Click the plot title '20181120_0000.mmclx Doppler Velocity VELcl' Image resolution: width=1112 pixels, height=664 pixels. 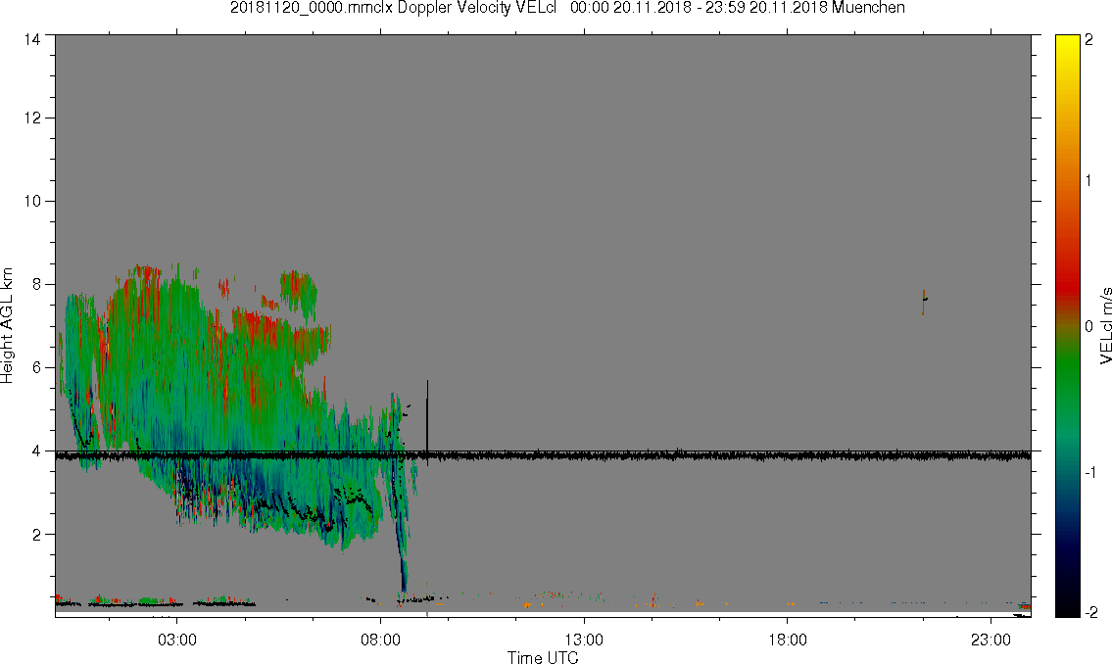tap(394, 8)
